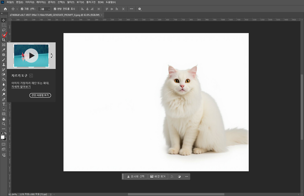Select the Zoom magnifier tool

(x=4, y=124)
